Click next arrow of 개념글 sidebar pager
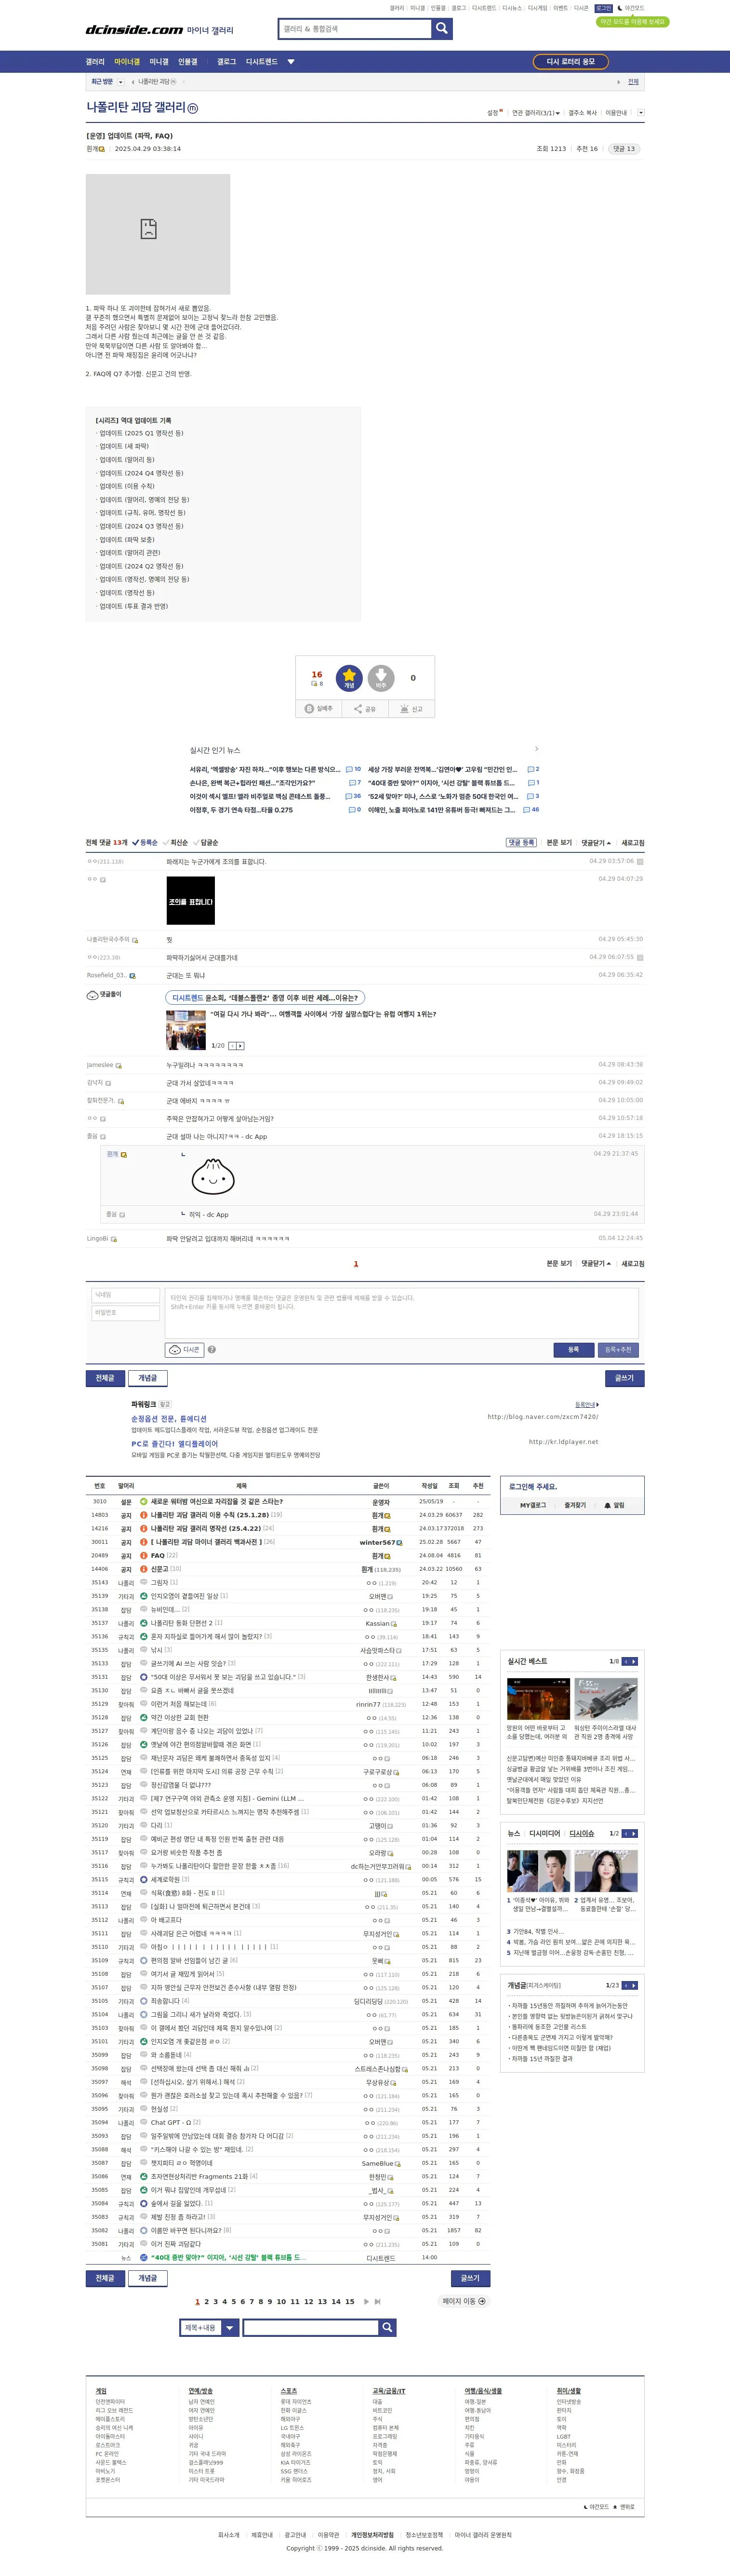 634,1985
